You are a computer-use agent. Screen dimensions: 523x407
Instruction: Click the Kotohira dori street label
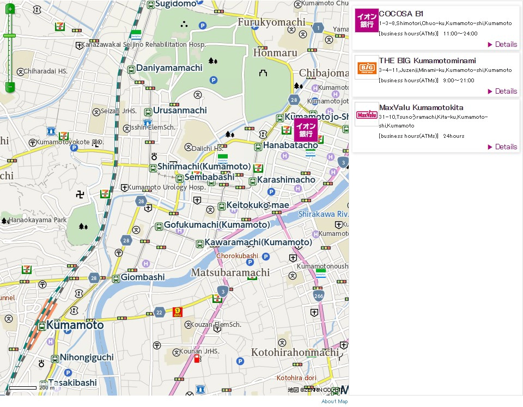[x=296, y=378]
